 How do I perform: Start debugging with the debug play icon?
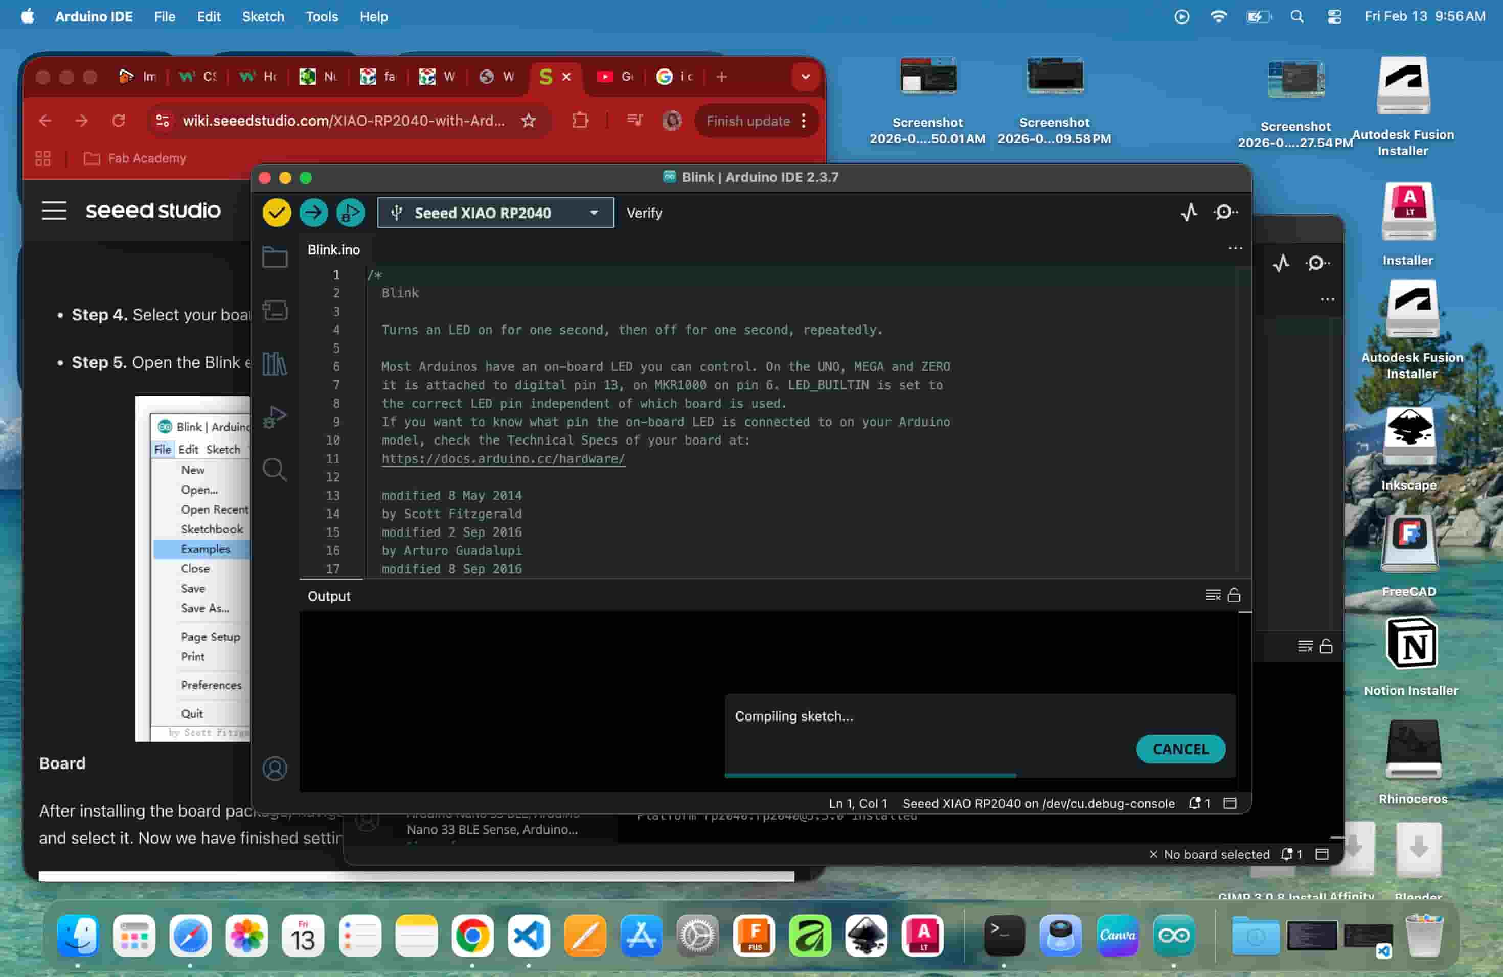click(x=351, y=213)
